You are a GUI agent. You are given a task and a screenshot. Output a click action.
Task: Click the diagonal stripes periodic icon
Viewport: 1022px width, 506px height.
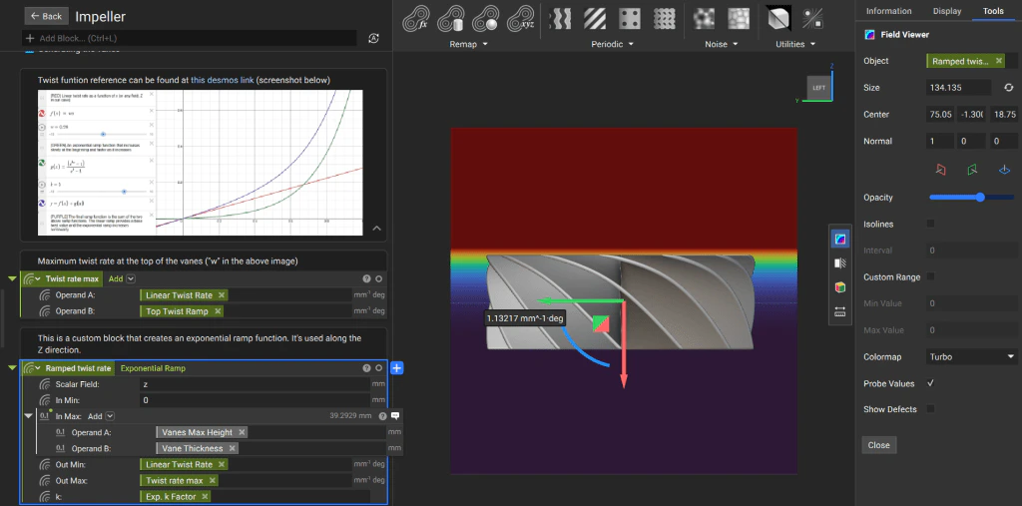click(x=594, y=19)
